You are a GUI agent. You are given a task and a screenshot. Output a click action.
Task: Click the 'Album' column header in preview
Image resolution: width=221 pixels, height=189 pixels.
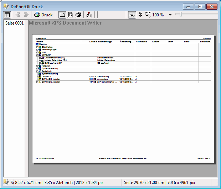155,42
